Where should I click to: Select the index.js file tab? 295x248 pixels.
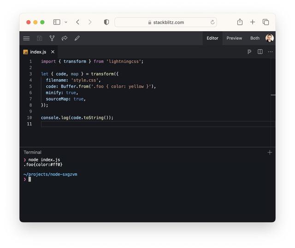pos(38,52)
